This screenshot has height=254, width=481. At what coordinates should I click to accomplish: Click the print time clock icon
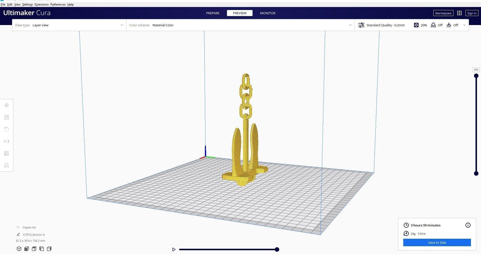[x=406, y=225]
